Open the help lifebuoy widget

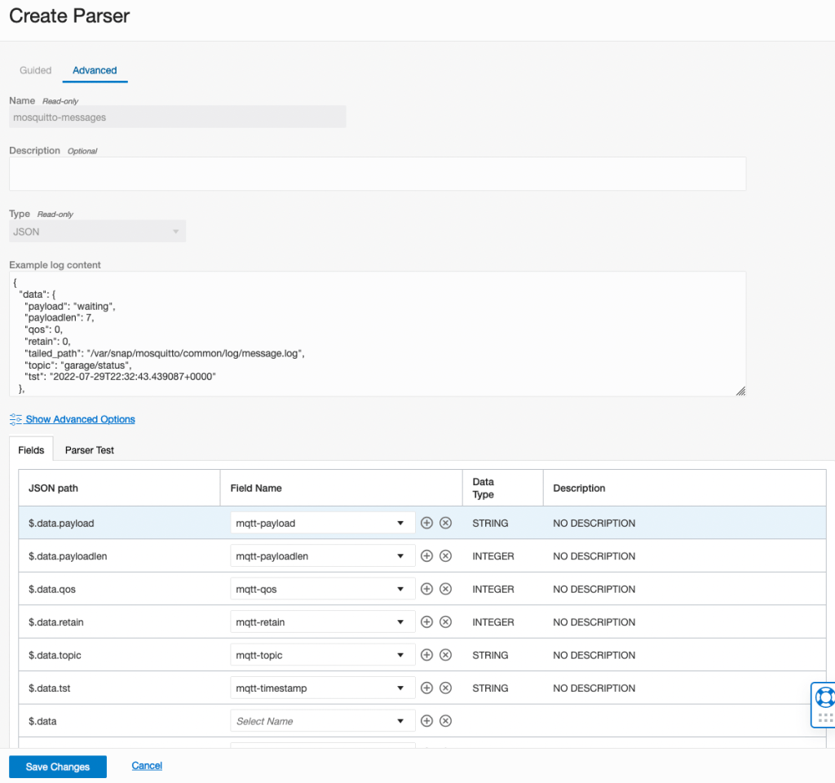(x=824, y=697)
